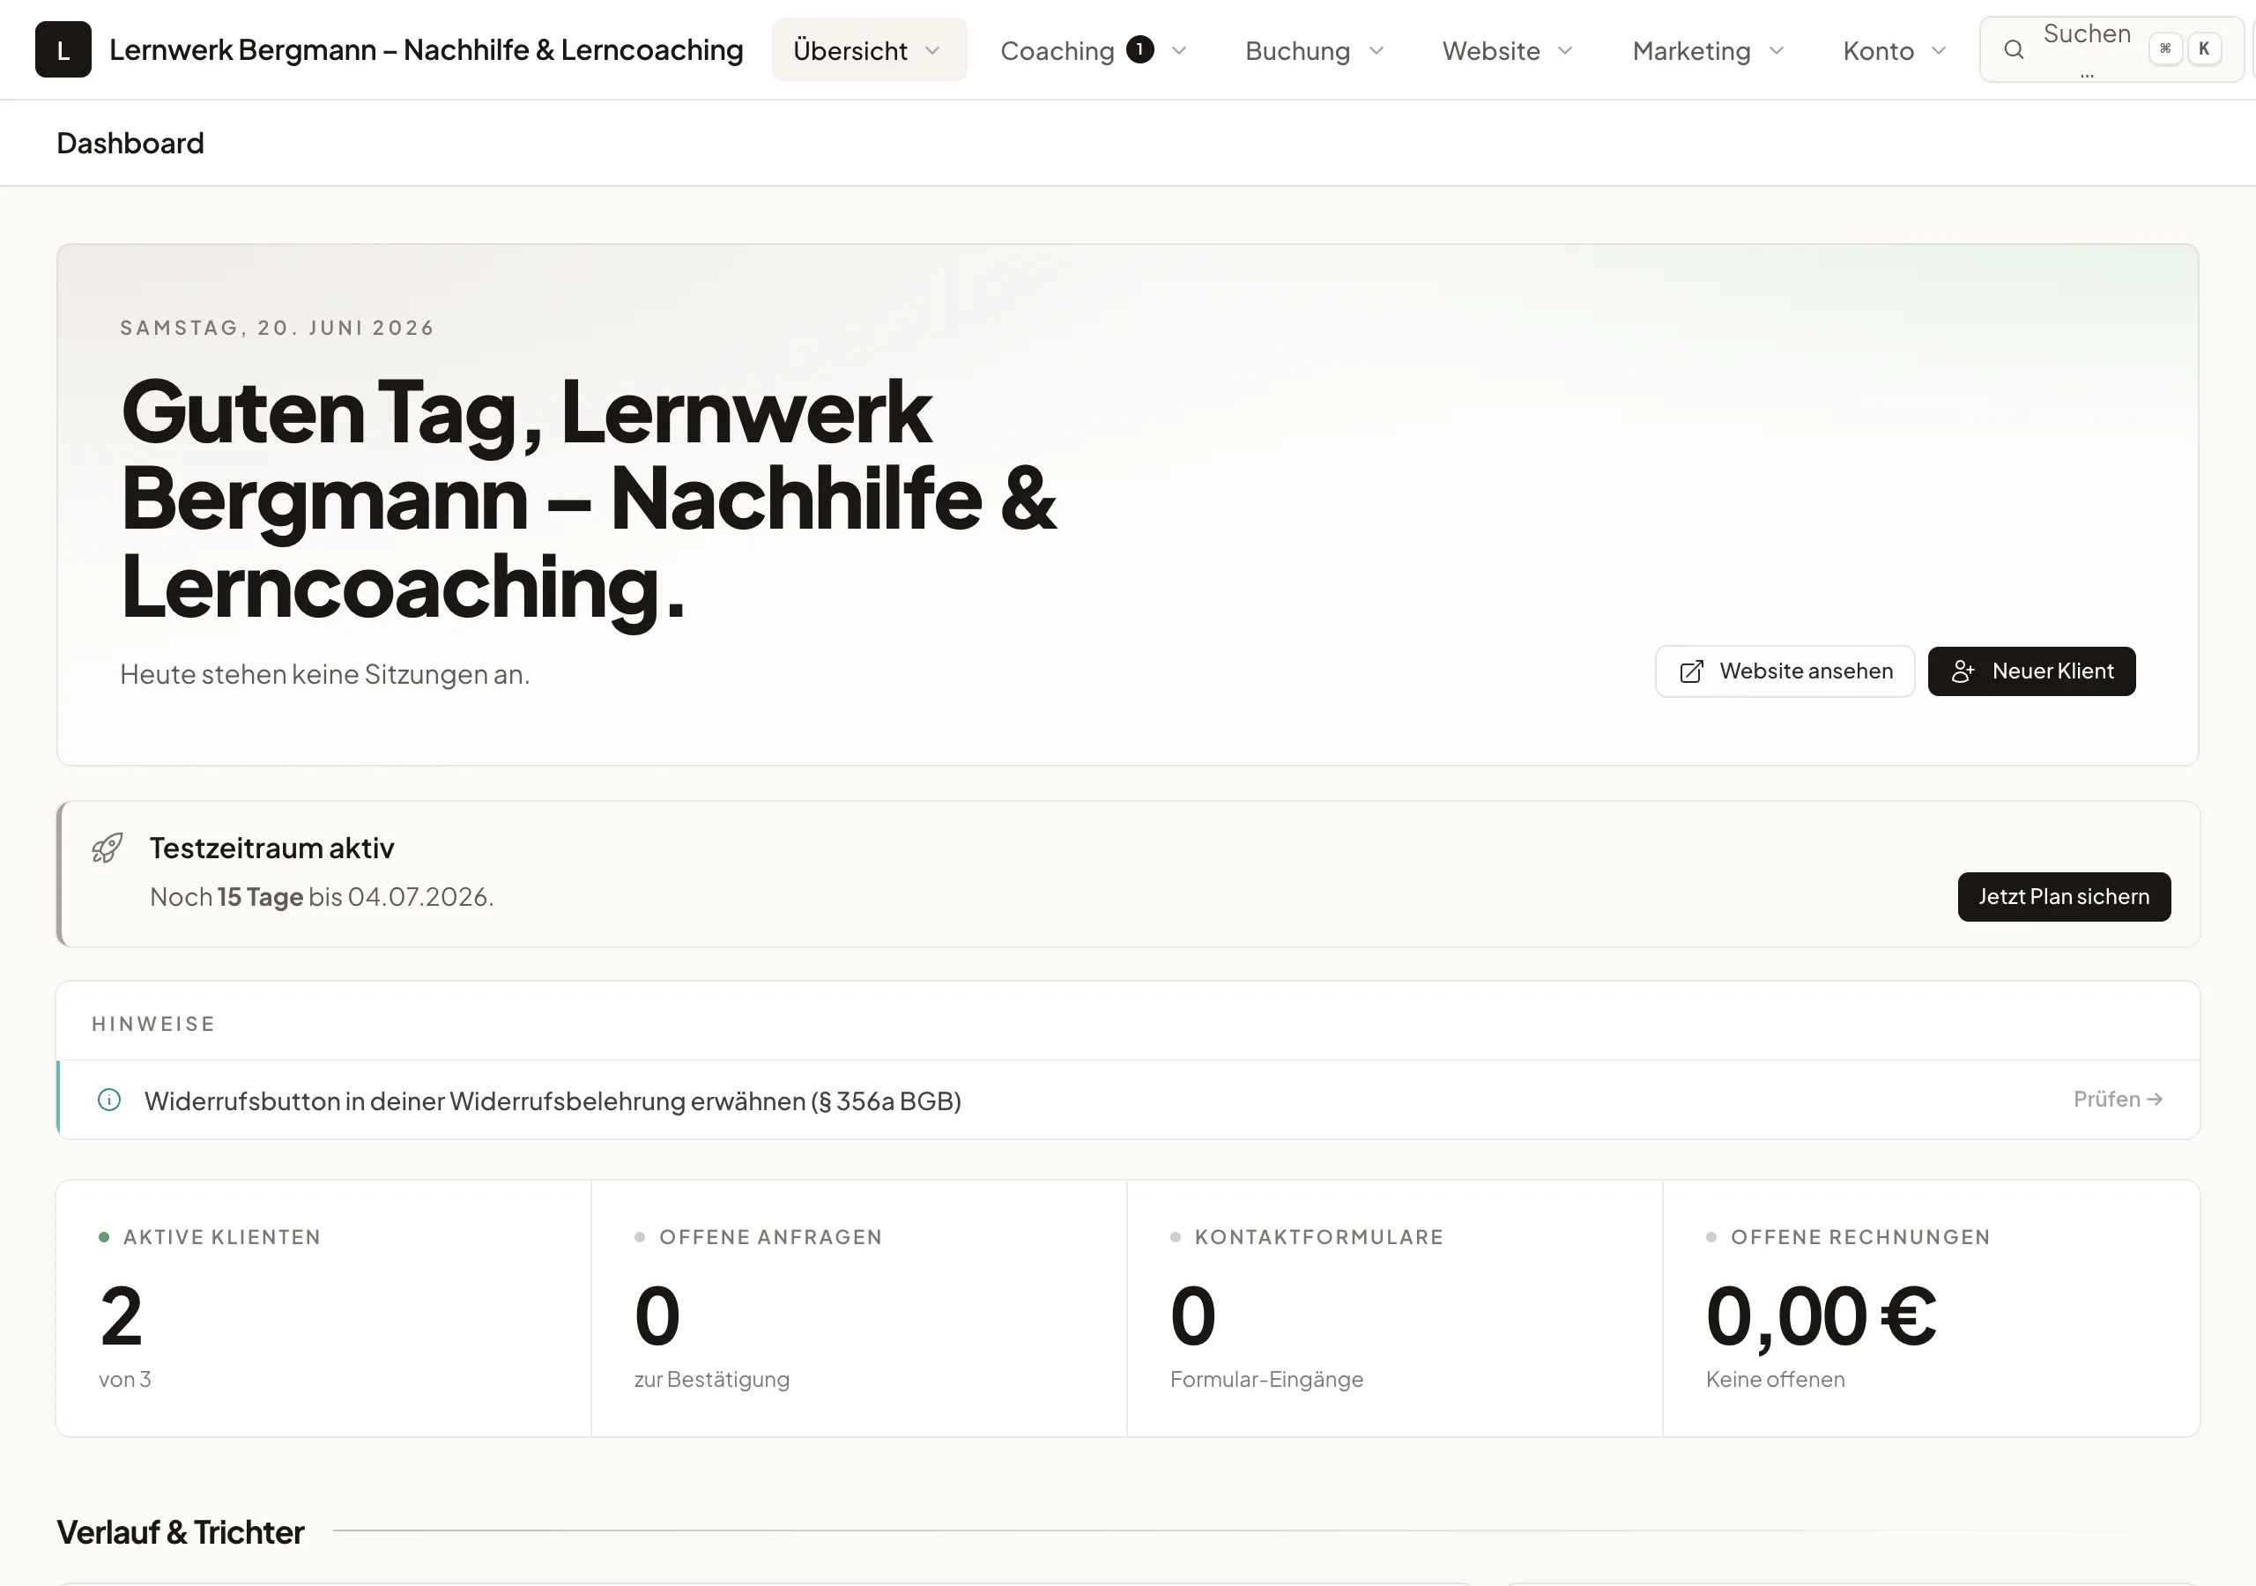Expand the Marketing menu chevron

pyautogui.click(x=1777, y=50)
